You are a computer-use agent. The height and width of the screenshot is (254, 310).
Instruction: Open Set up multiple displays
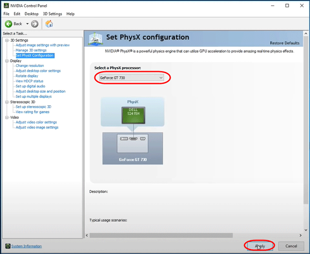coord(34,97)
